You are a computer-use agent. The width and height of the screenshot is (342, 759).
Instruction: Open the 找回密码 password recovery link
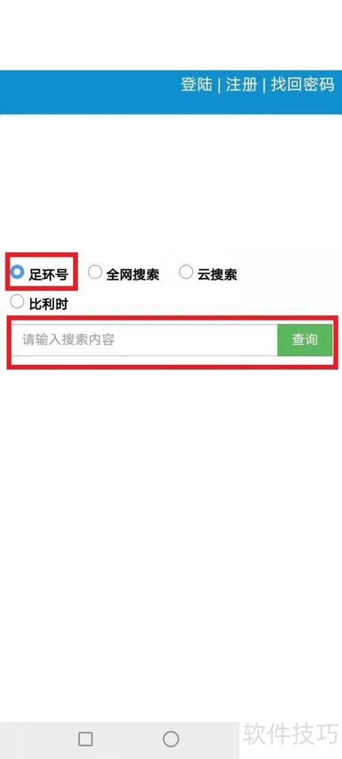tap(302, 84)
